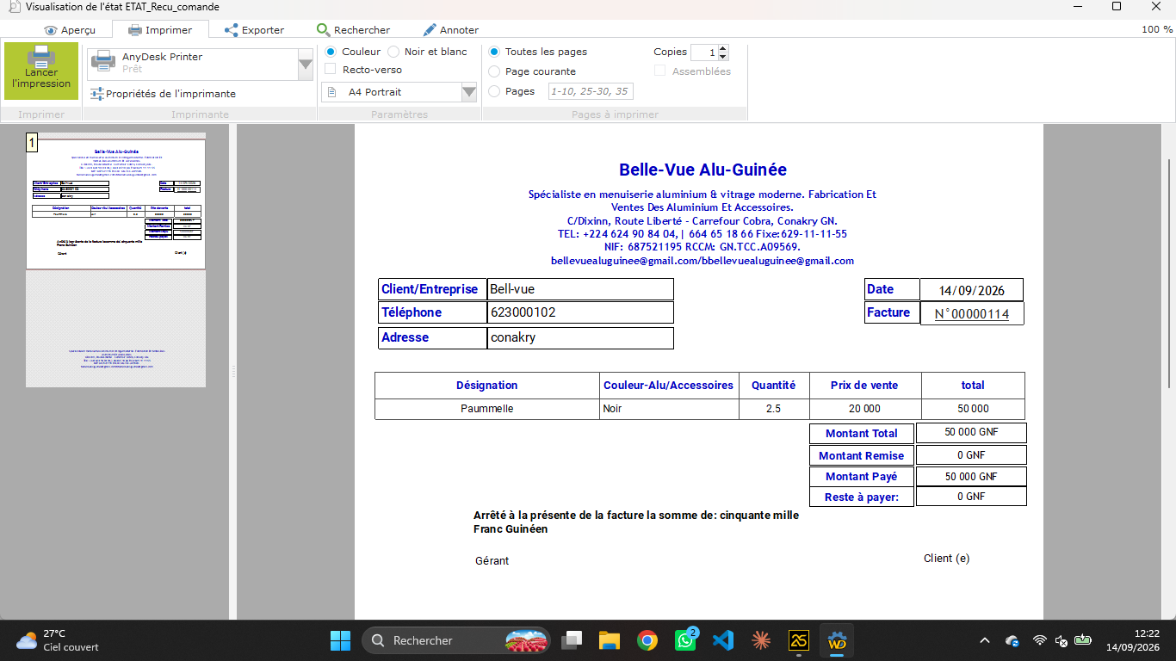Screen dimensions: 1176x661
Task: Launch Google Chrome from taskbar
Action: pos(647,640)
